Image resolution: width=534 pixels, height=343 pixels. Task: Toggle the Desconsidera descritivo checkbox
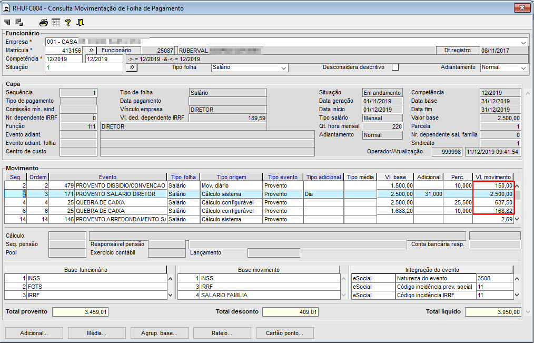(x=395, y=67)
